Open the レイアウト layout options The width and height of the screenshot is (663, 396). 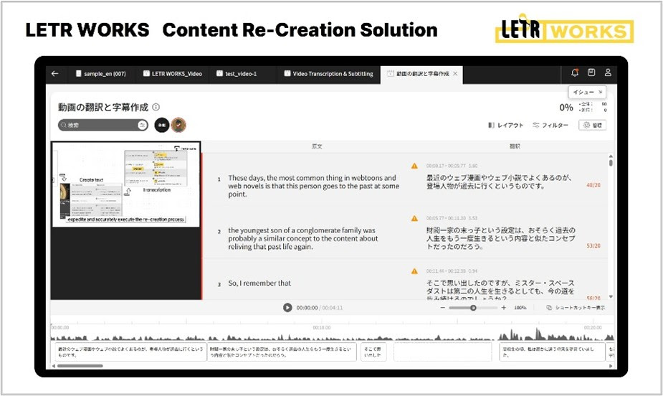[x=506, y=126]
